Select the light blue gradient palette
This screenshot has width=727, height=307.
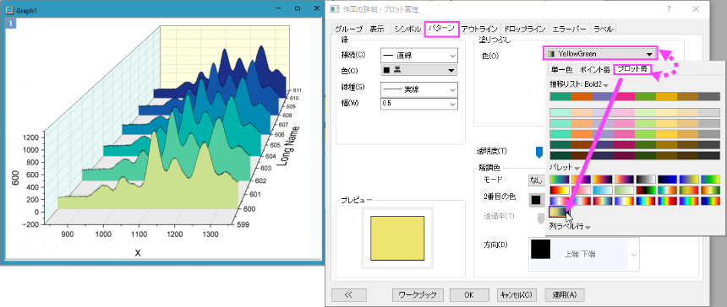603,190
